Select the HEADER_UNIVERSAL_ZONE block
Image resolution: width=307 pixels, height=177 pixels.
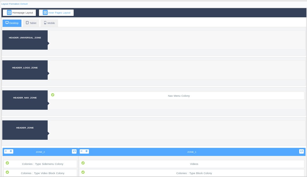(x=25, y=40)
